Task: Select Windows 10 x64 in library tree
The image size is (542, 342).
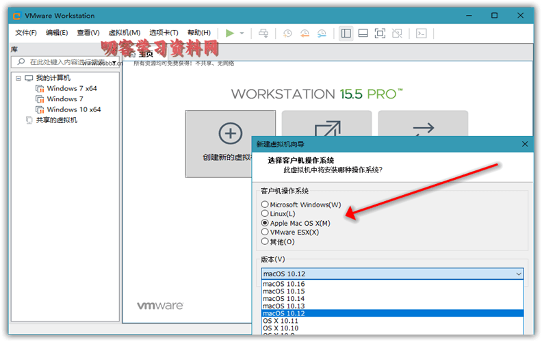Action: click(x=68, y=109)
